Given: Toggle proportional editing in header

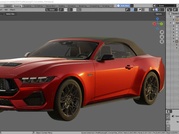Looking at the screenshot, I should tap(75, 10).
